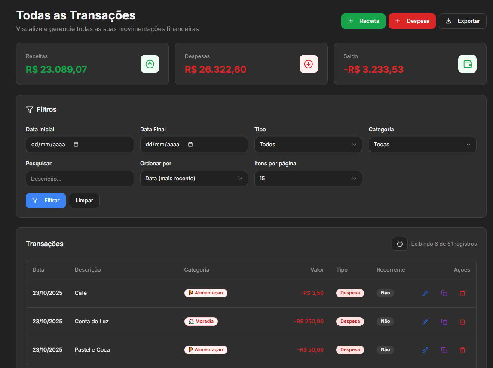The image size is (493, 368).
Task: Copy the Café transaction using the duplicate icon
Action: pyautogui.click(x=444, y=293)
